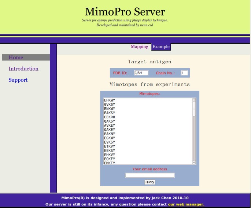This screenshot has height=208, width=251.
Task: Click the FMKTY line at list bottom
Action: pyautogui.click(x=110, y=163)
